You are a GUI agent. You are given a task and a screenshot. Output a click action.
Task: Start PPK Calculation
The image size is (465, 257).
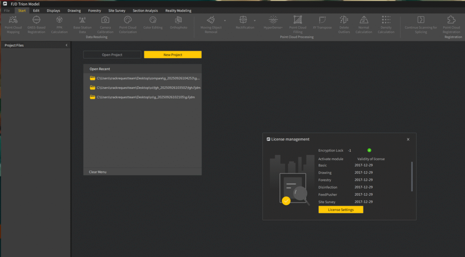click(59, 24)
